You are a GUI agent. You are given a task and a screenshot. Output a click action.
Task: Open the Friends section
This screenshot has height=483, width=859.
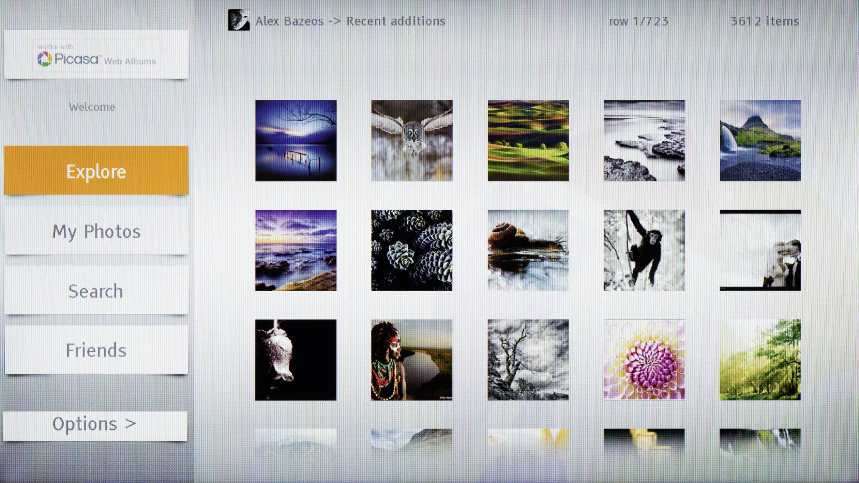95,350
